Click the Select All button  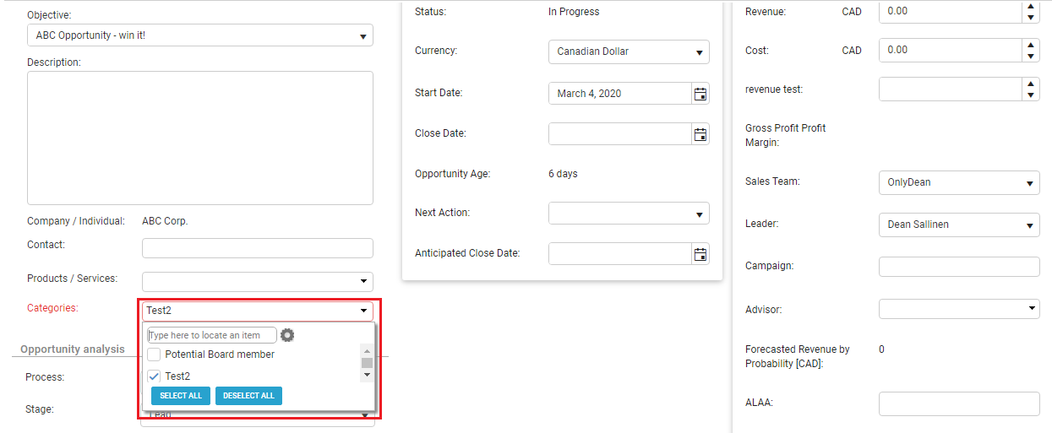point(181,396)
